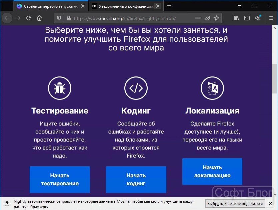
Task: Dismiss the data notification bar
Action: 270,204
